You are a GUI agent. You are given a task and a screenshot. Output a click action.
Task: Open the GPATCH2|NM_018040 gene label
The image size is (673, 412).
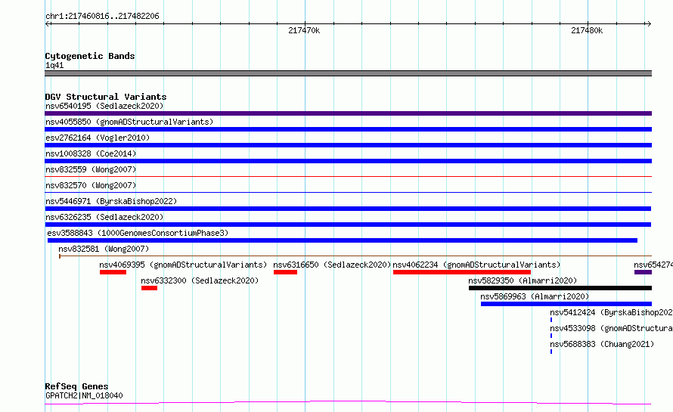click(84, 395)
